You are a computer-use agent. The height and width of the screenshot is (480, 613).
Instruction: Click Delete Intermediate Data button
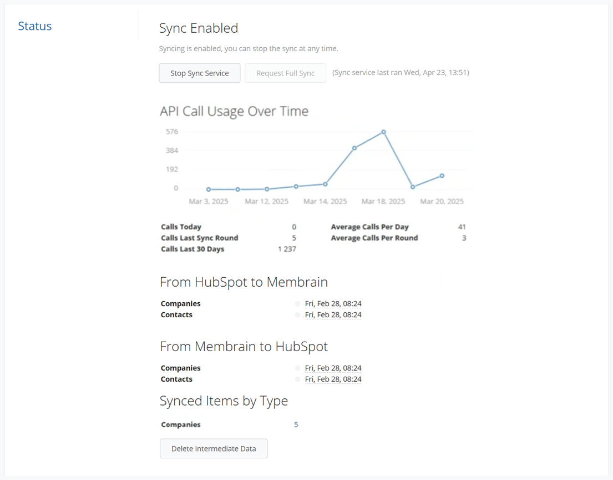click(214, 449)
